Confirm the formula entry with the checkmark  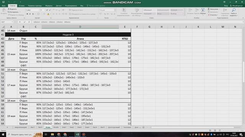coord(24,22)
